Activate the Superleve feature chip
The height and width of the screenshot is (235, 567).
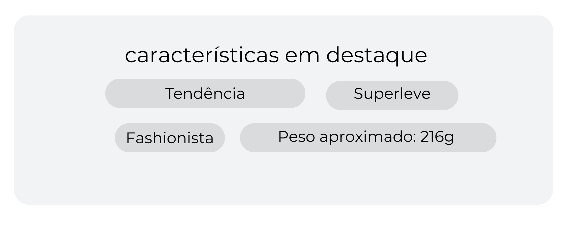coord(392,95)
